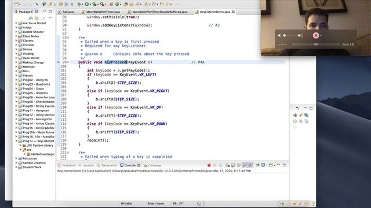Click the Run External Tools toolbar icon
This screenshot has height=208, width=371.
point(102,4)
